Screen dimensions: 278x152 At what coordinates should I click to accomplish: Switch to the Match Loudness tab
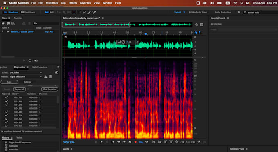(40, 67)
